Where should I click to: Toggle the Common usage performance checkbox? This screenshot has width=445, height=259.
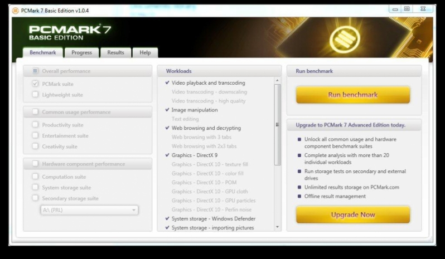coord(35,112)
